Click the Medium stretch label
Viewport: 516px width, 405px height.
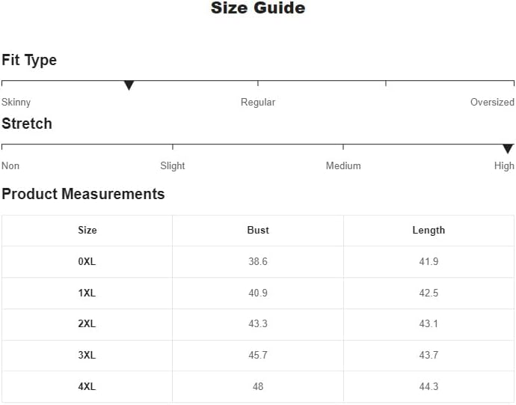tap(343, 165)
